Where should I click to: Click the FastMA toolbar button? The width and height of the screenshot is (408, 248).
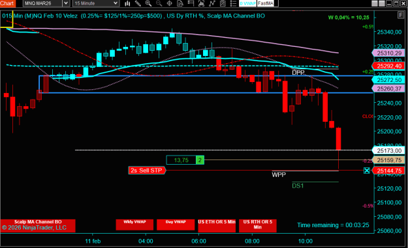click(266, 3)
